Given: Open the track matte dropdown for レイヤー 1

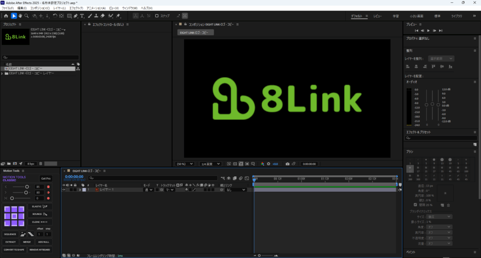Looking at the screenshot, I should pos(170,190).
